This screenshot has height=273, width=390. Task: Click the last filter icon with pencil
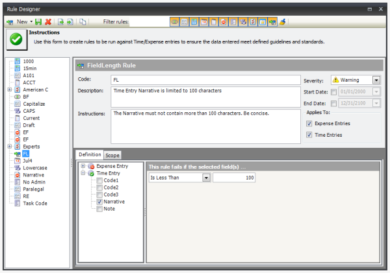point(282,22)
